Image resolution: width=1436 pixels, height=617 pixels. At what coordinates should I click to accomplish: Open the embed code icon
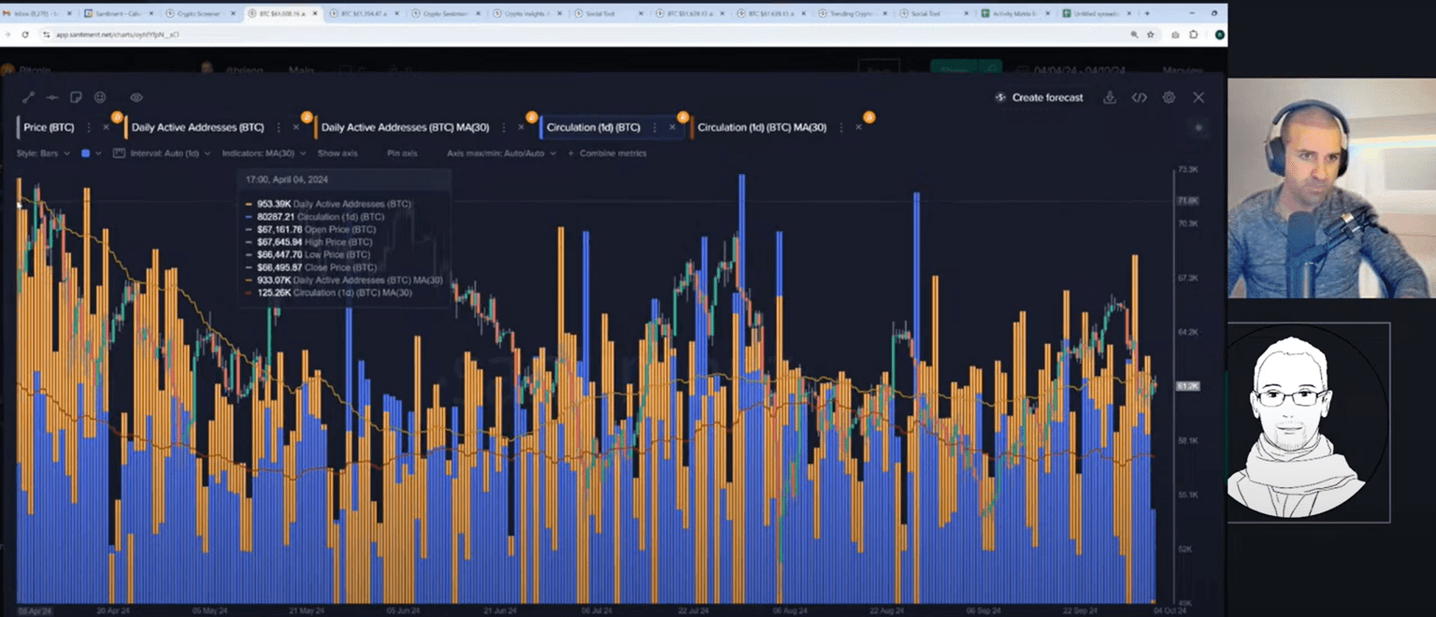1139,97
